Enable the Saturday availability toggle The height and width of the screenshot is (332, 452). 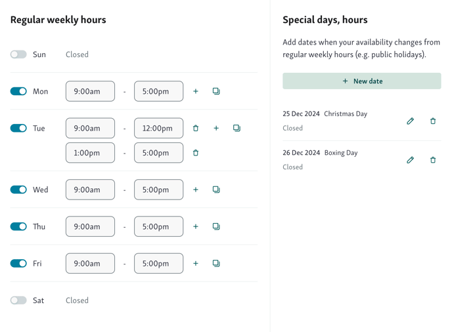click(x=18, y=301)
